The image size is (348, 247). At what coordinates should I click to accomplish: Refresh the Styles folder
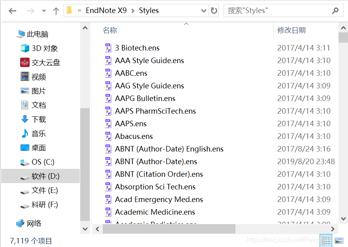coord(214,10)
